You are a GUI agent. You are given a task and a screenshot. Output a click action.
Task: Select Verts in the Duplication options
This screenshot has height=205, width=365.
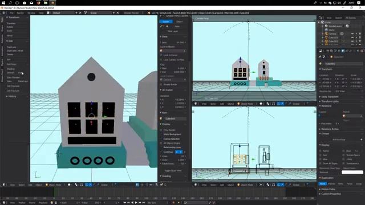coord(340,183)
